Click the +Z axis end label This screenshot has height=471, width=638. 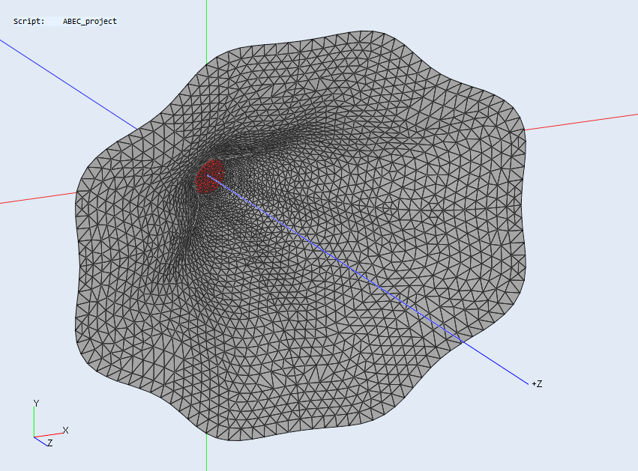pyautogui.click(x=537, y=383)
